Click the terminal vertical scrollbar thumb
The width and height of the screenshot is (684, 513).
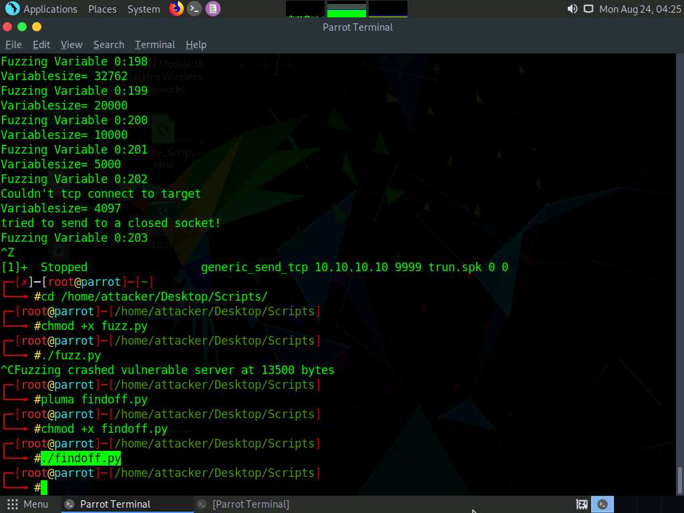pyautogui.click(x=679, y=480)
